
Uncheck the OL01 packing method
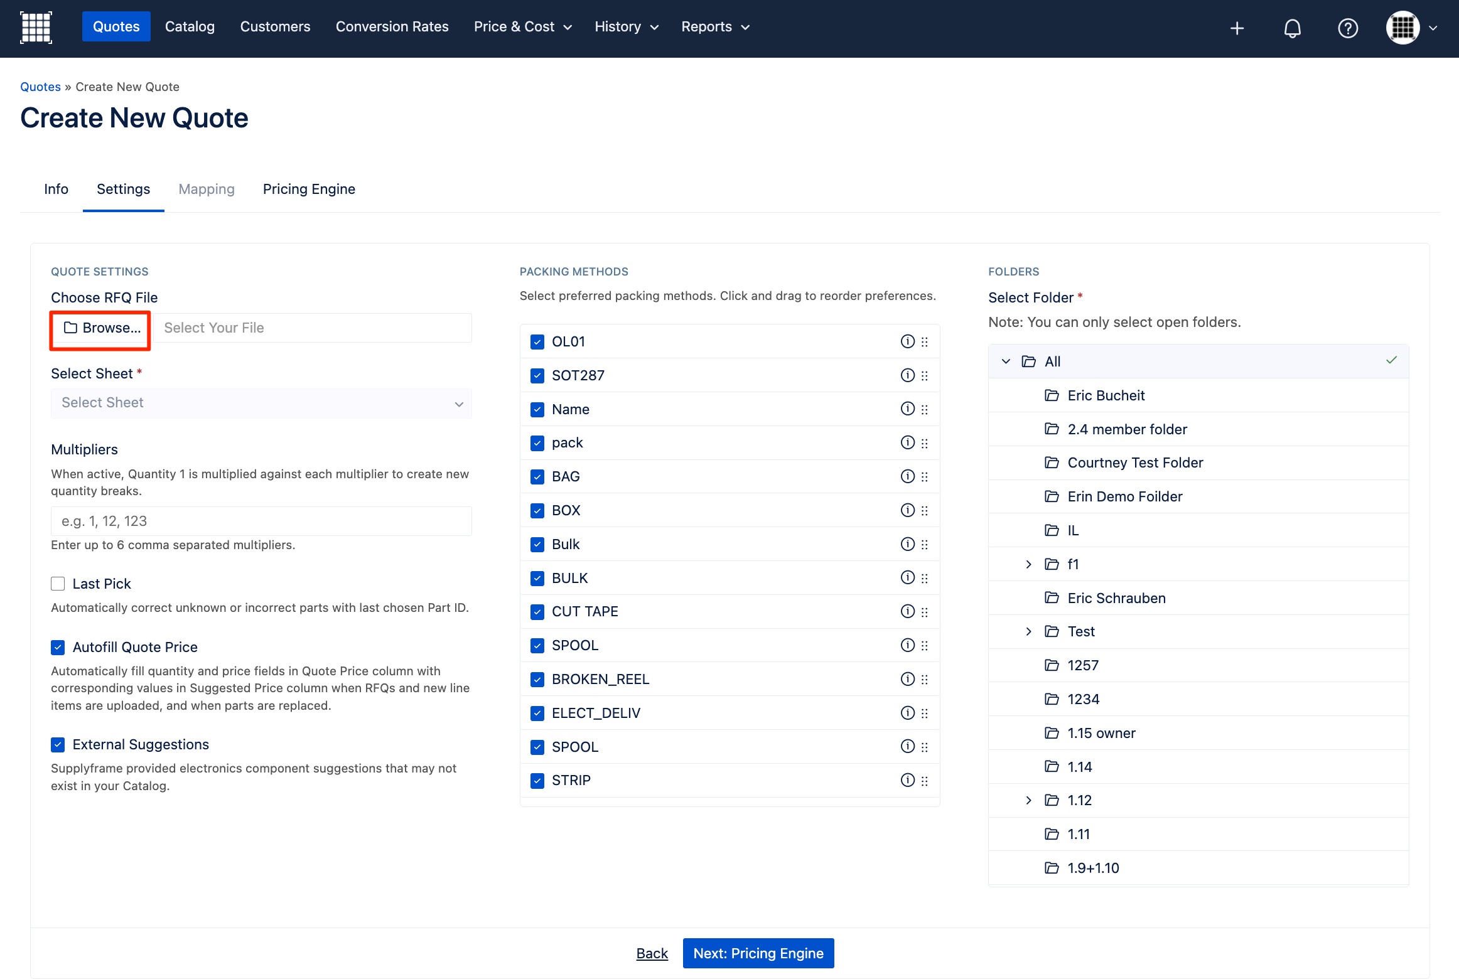coord(537,341)
